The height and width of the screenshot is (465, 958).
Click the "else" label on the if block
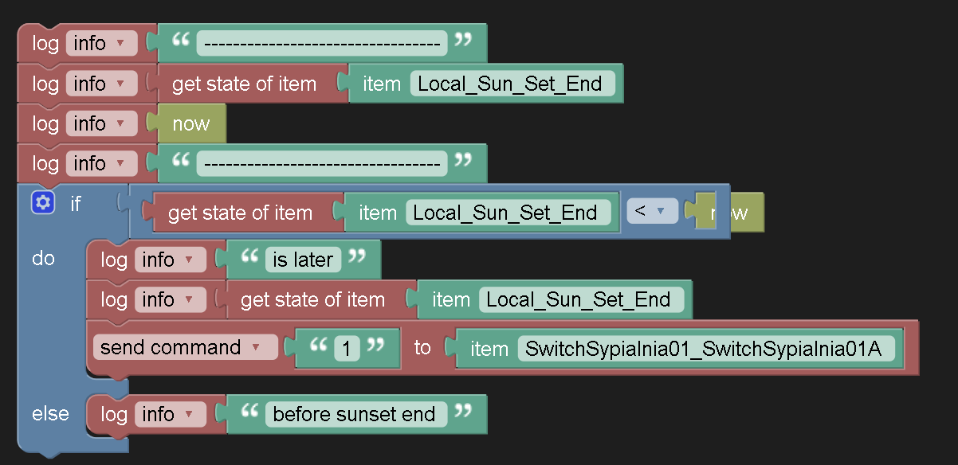point(50,413)
